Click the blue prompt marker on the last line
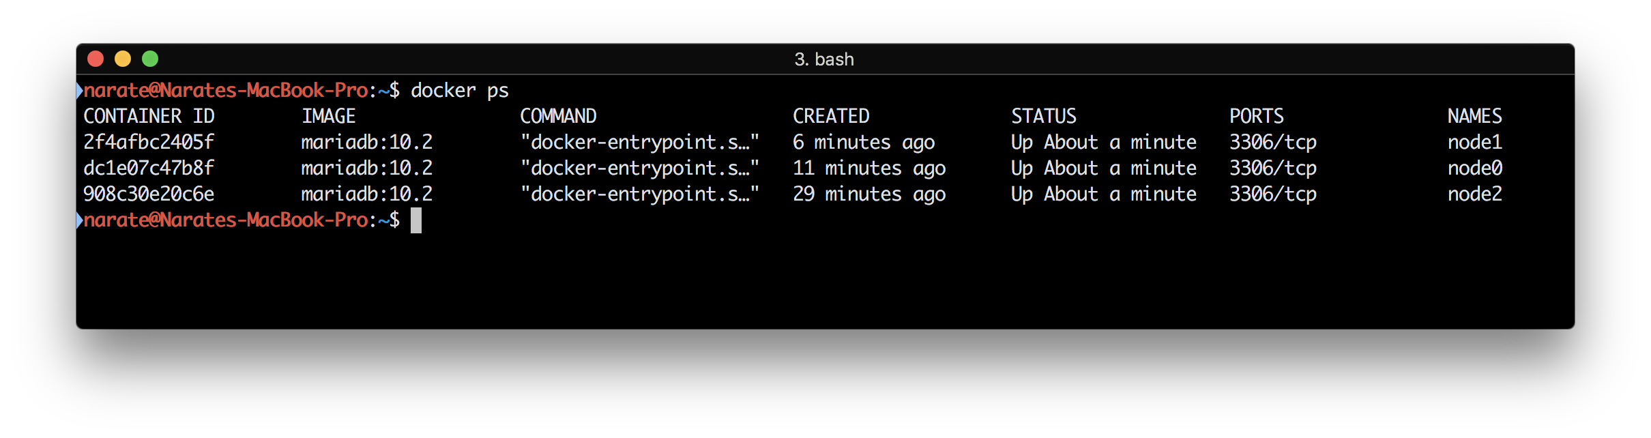The image size is (1651, 438). pos(79,220)
